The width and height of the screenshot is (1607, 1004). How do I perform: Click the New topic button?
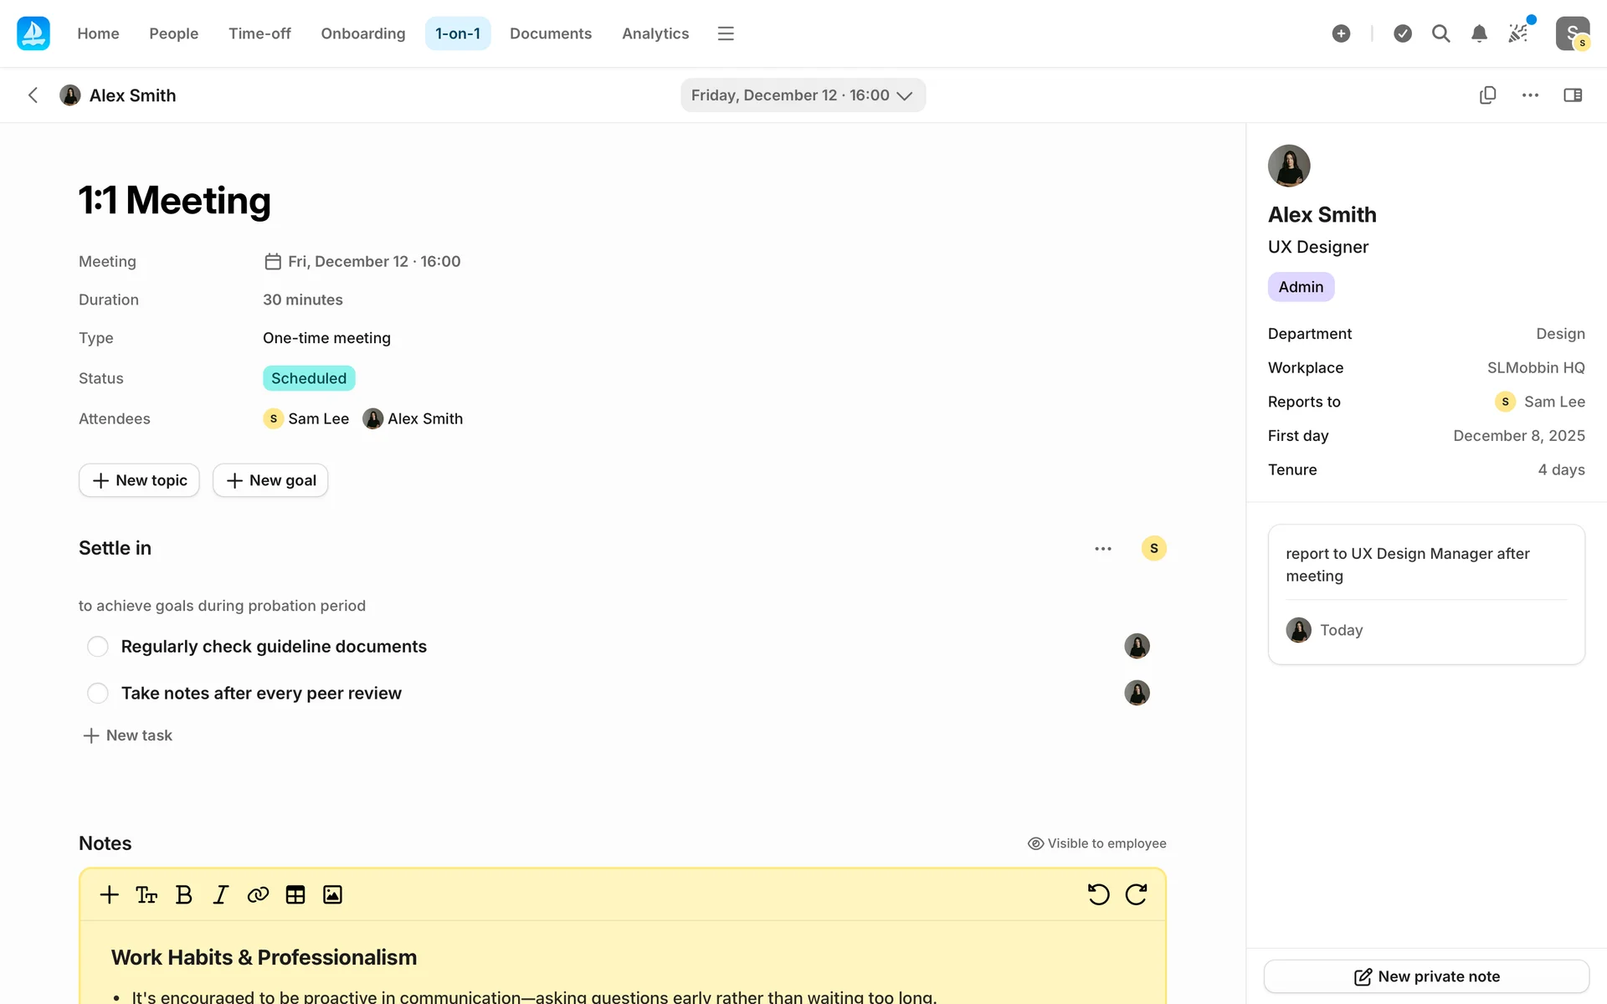(x=139, y=480)
